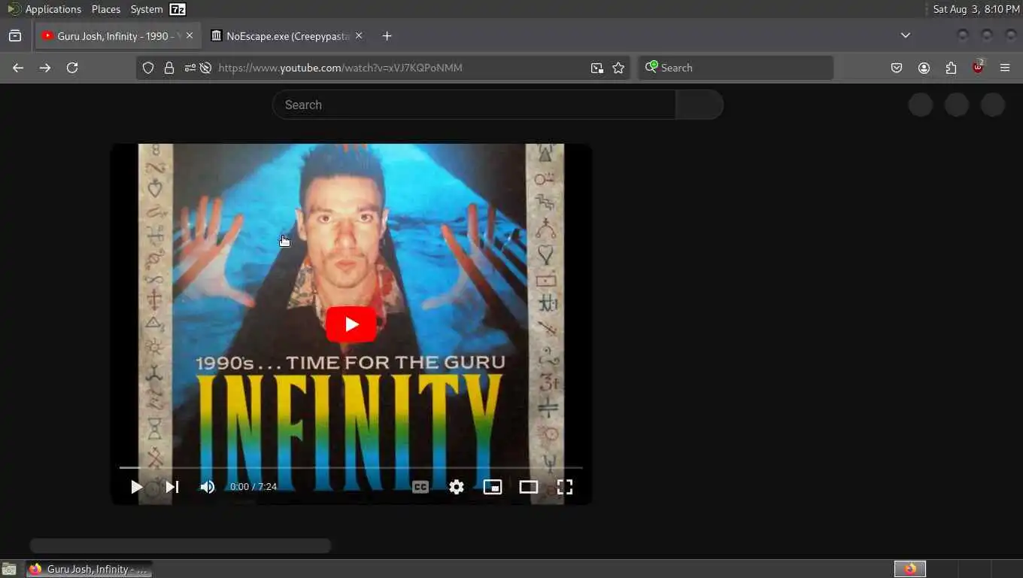Viewport: 1023px width, 578px height.
Task: Go back to previous page
Action: click(x=18, y=68)
